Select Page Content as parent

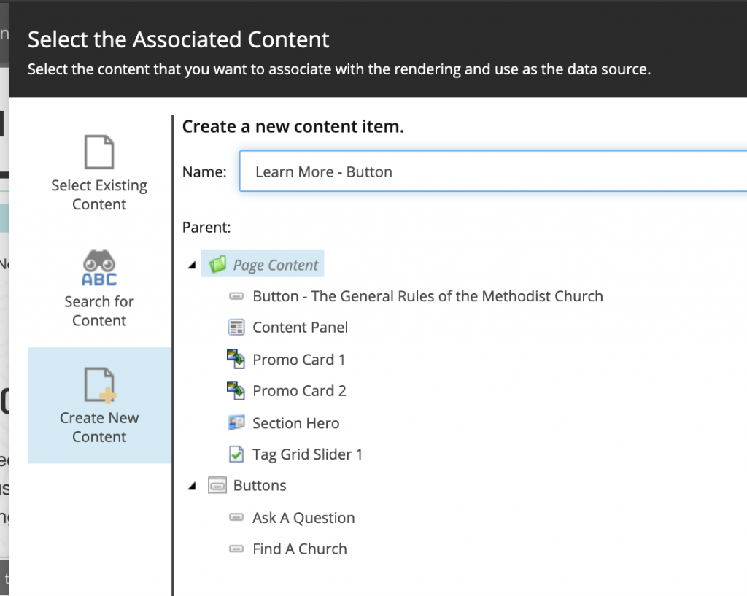point(263,264)
